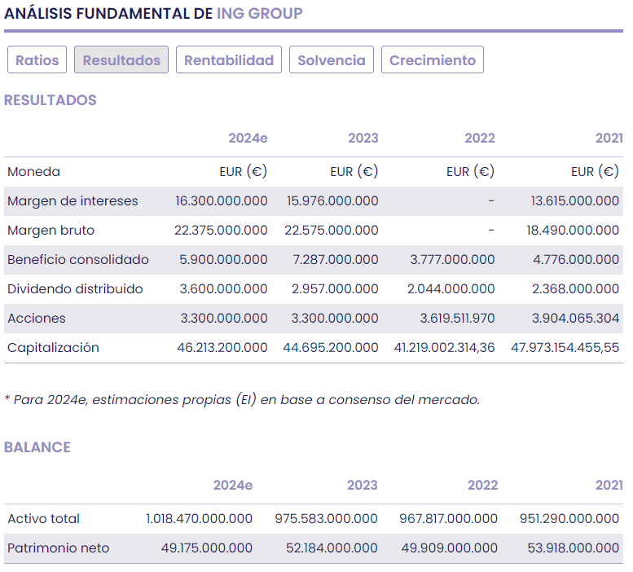Viewport: 633px width, 572px height.
Task: Click value 4.776.000.000 in Beneficio consolidado
Action: pos(576,260)
